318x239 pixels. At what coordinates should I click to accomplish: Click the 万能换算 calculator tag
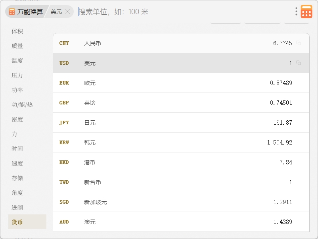(x=26, y=12)
